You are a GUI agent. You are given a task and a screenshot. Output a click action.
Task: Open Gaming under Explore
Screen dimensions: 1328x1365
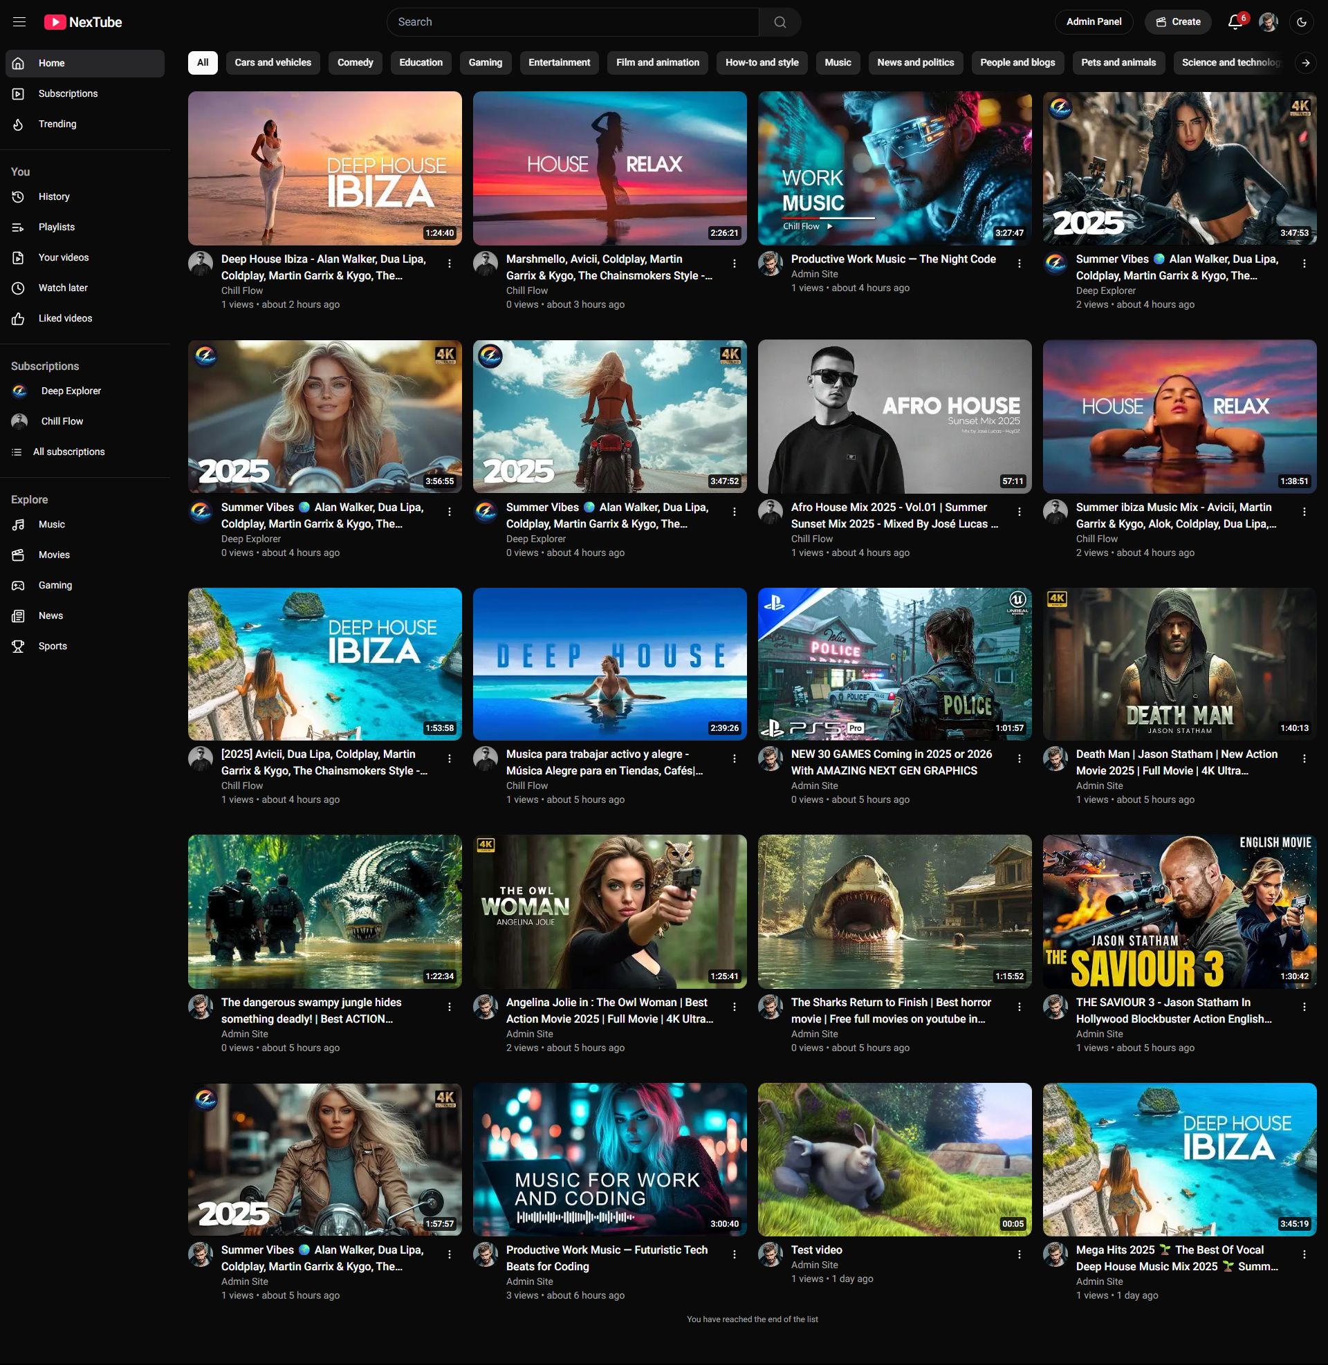point(55,585)
